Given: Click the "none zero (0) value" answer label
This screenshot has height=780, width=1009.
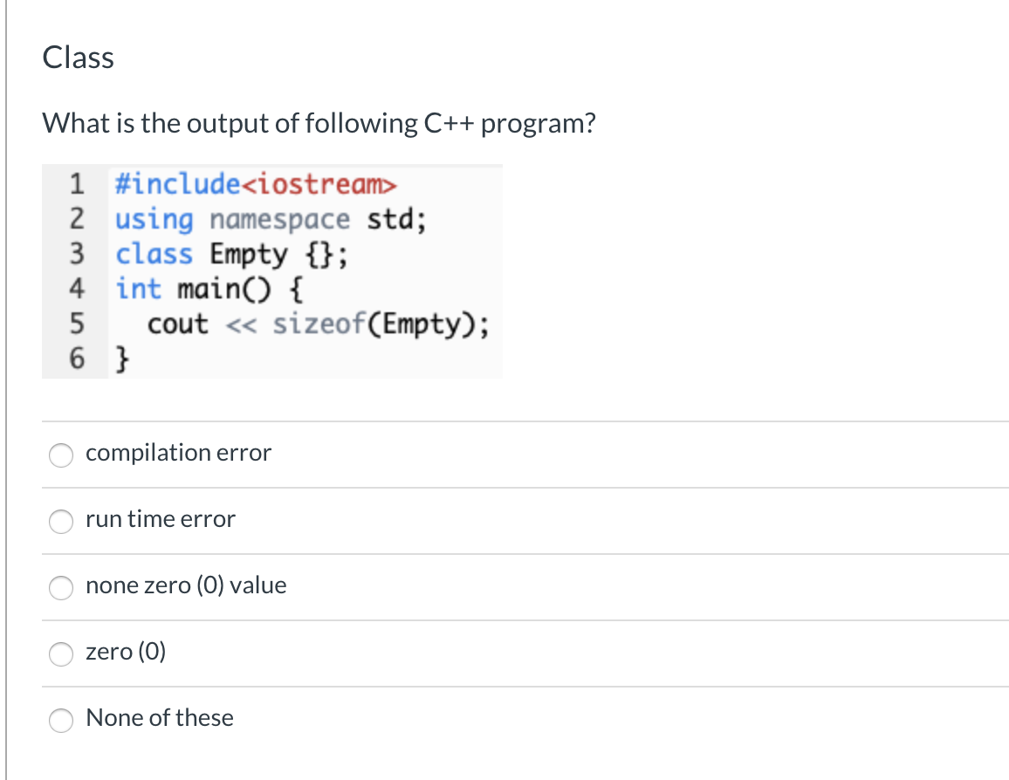Looking at the screenshot, I should click(186, 585).
